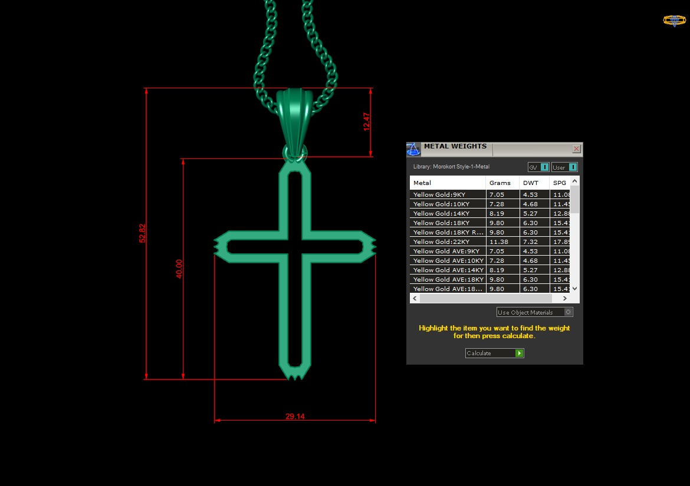Screen dimensions: 690x486
Task: Click the horizontal scroll left arrow
Action: pos(415,298)
